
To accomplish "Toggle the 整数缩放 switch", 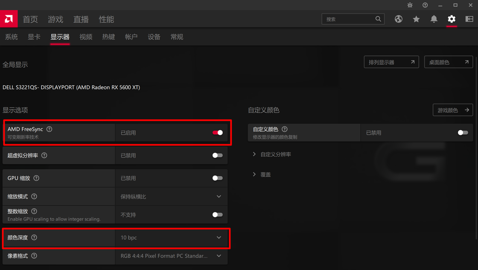I will [217, 215].
